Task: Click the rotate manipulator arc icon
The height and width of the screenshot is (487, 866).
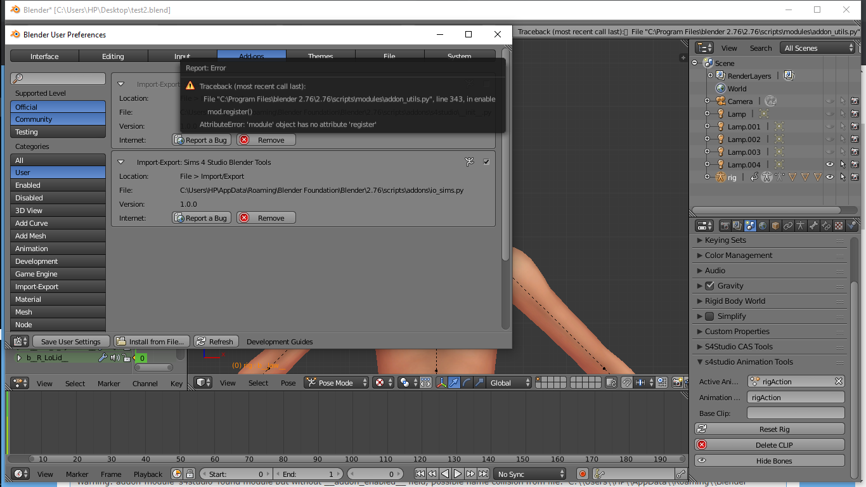Action: (467, 382)
